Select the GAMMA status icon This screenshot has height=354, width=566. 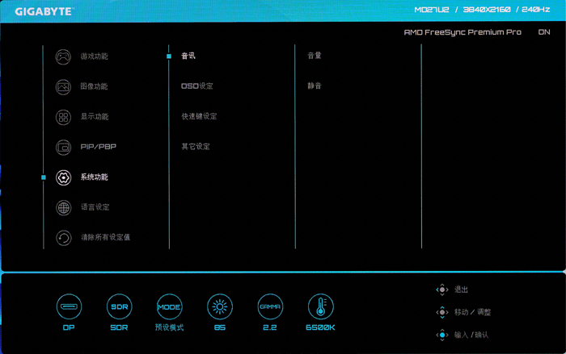[x=270, y=306]
